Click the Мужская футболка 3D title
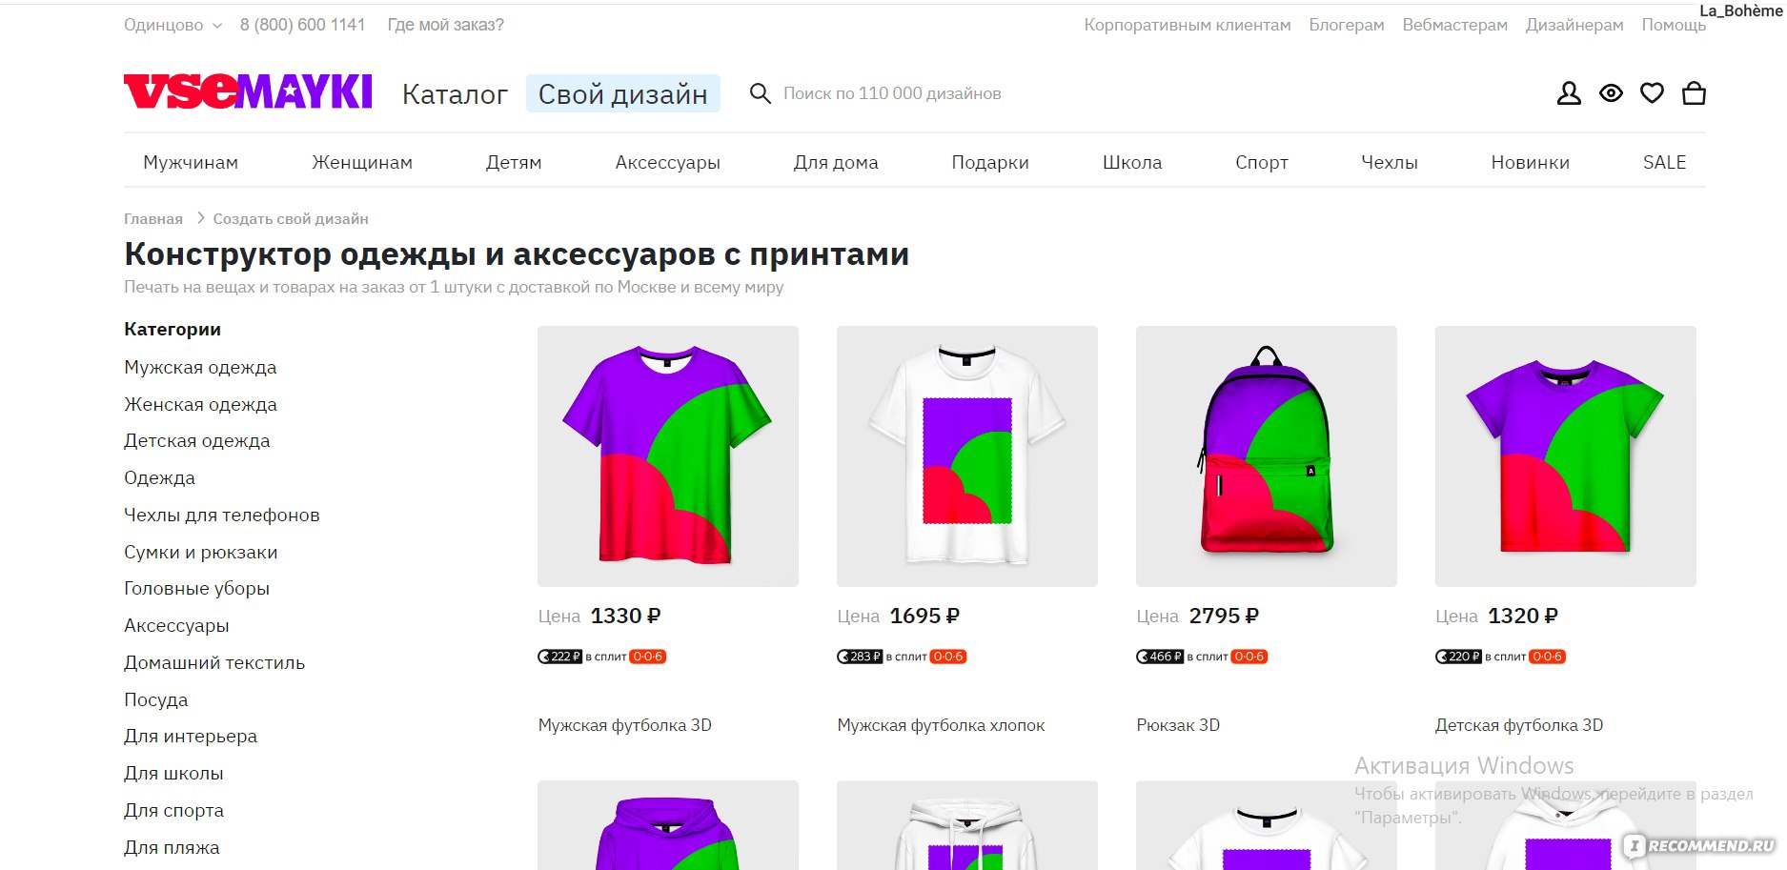1787x870 pixels. [x=625, y=725]
